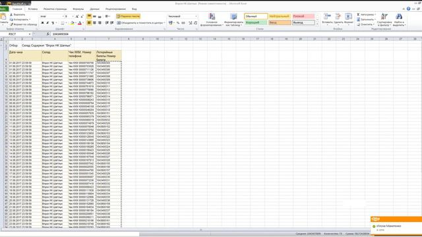
Task: Increase the font size with the grow icon
Action: pos(77,16)
